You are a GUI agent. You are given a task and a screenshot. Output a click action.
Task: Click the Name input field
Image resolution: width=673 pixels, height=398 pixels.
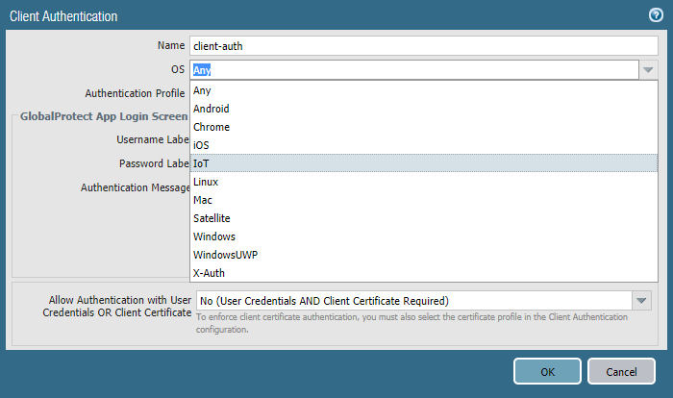423,45
